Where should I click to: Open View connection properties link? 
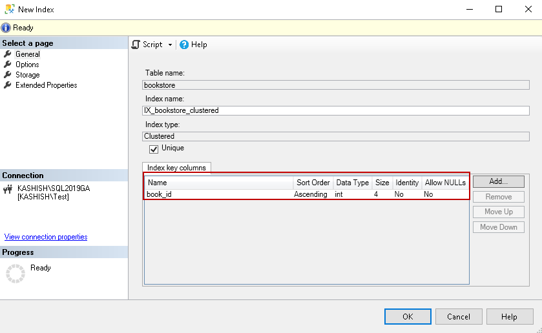click(46, 237)
